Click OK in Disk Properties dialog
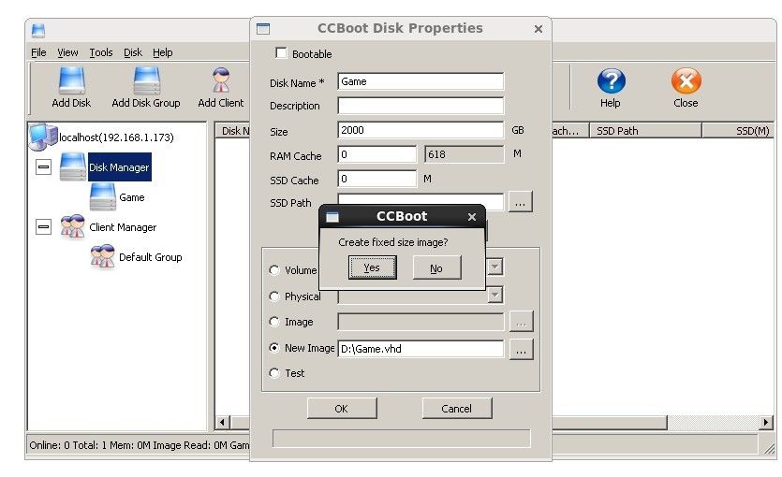The image size is (782, 477). pos(342,409)
